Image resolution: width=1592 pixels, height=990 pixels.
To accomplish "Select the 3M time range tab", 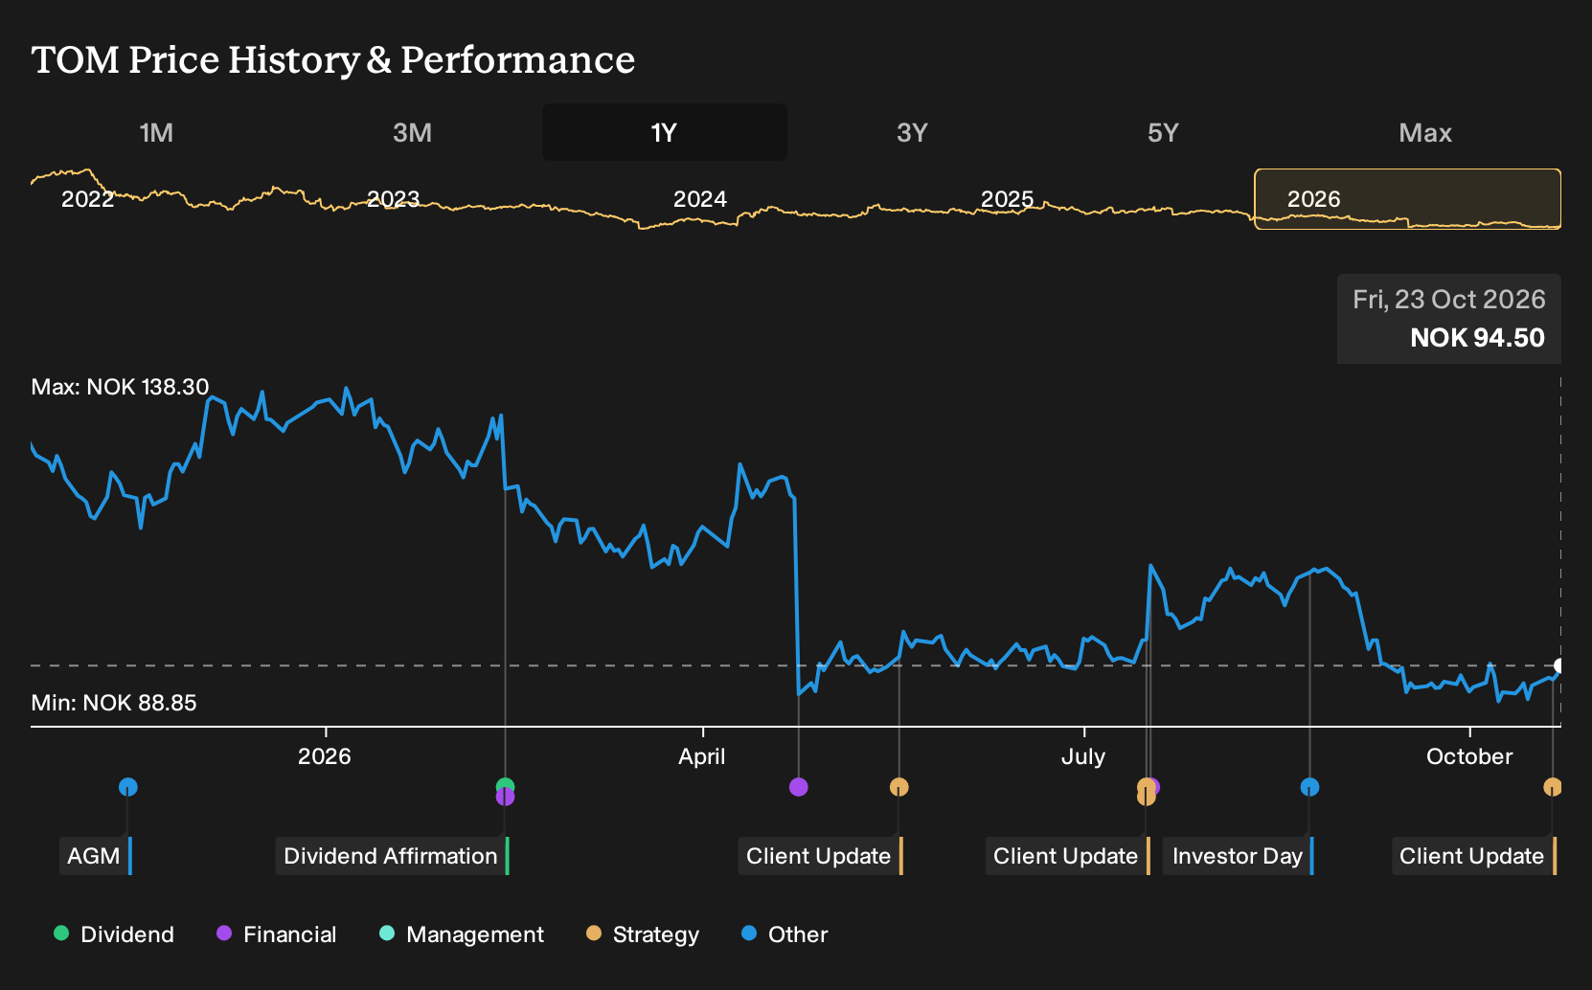I will [412, 132].
